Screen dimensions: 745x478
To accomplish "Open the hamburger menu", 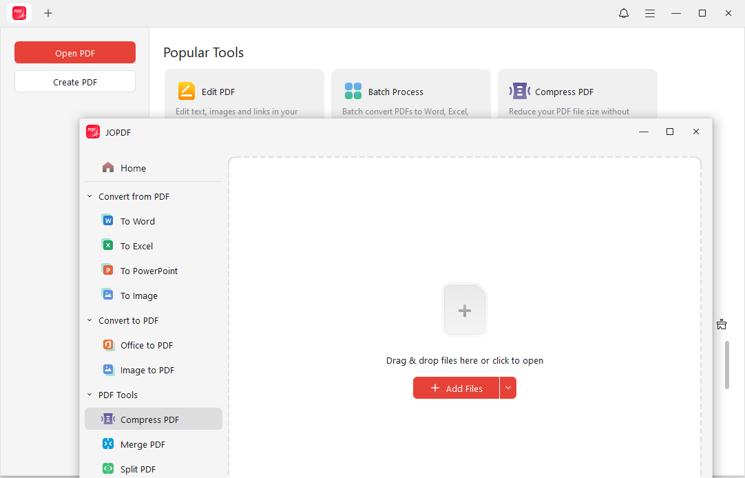I will pos(650,13).
